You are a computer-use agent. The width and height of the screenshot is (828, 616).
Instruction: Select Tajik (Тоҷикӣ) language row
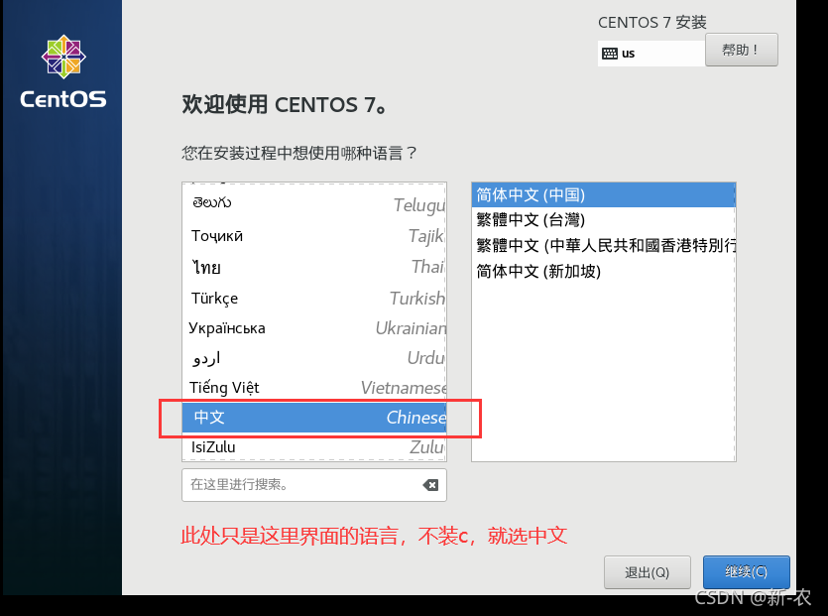pyautogui.click(x=314, y=236)
